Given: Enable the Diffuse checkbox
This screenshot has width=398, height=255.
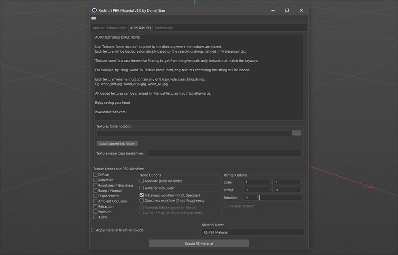Looking at the screenshot, I should [x=95, y=175].
